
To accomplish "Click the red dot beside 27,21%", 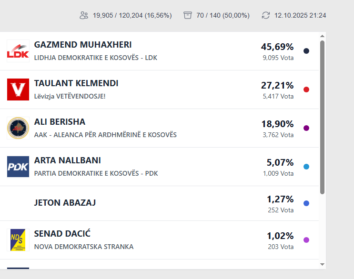I will tap(306, 90).
